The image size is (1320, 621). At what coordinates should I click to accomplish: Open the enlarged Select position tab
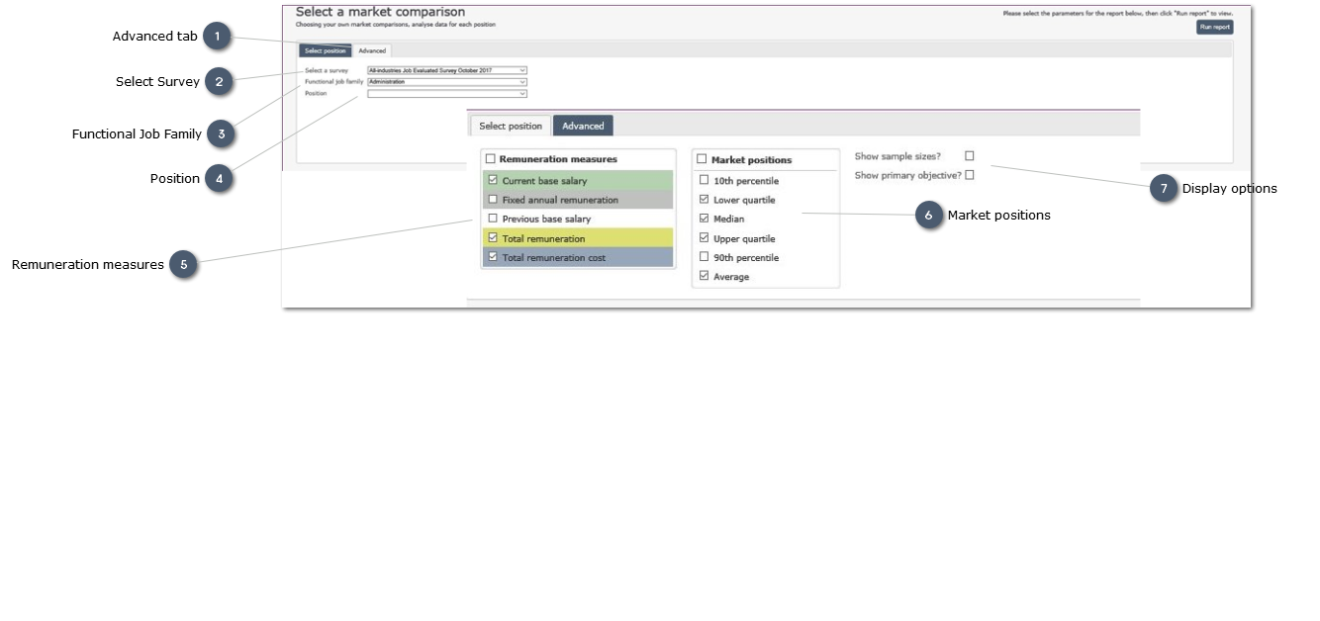511,126
